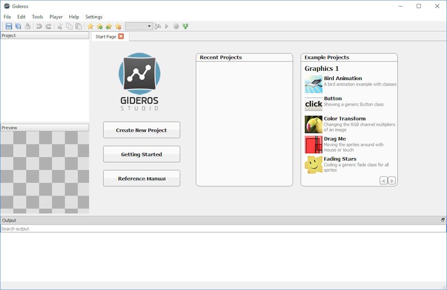This screenshot has width=447, height=290.
Task: Click the Fading Stars title
Action: tap(340, 159)
